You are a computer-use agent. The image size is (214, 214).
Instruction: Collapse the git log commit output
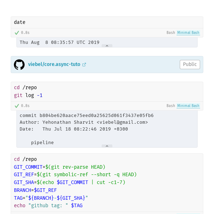click(107, 146)
